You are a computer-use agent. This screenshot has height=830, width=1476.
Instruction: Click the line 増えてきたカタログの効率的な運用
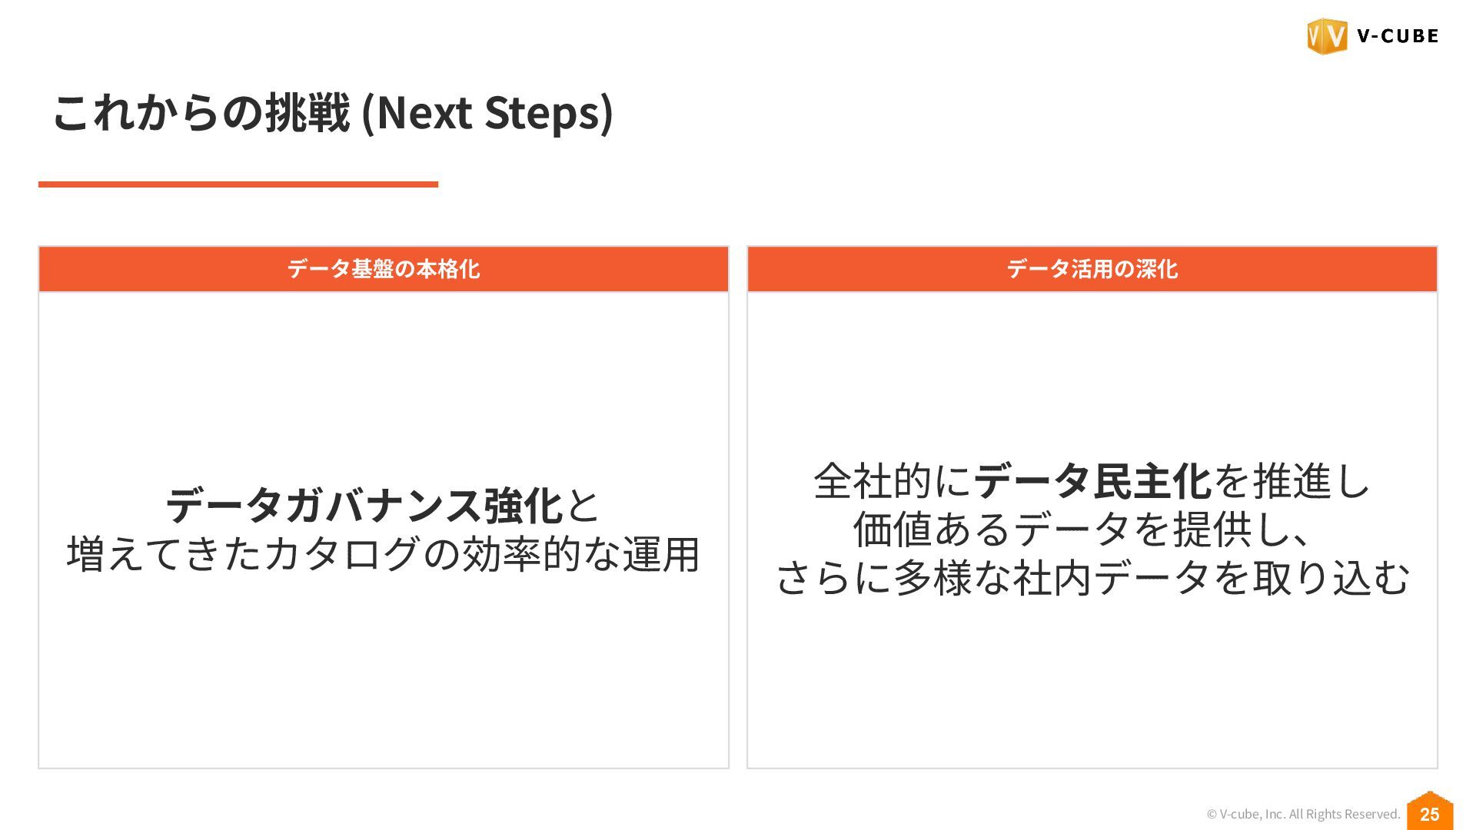point(384,554)
